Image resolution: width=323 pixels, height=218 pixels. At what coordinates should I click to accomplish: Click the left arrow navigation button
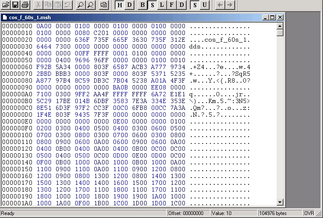(220, 5)
